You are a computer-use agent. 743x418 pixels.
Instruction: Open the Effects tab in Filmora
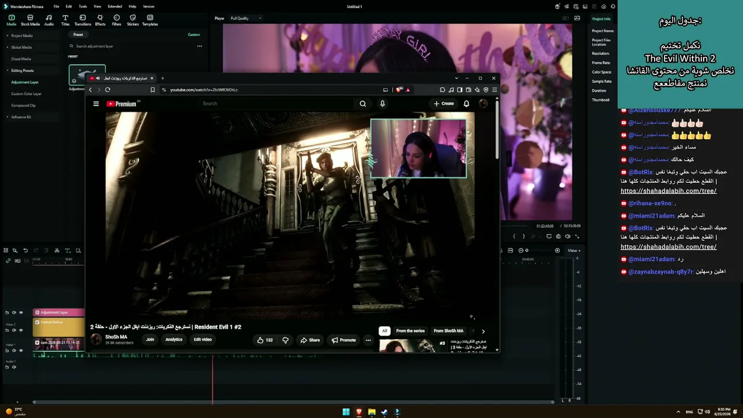pyautogui.click(x=100, y=20)
